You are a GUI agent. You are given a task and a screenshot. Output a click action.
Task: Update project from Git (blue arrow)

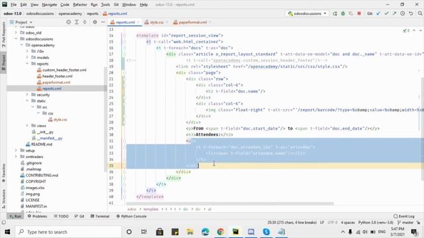tap(378, 13)
